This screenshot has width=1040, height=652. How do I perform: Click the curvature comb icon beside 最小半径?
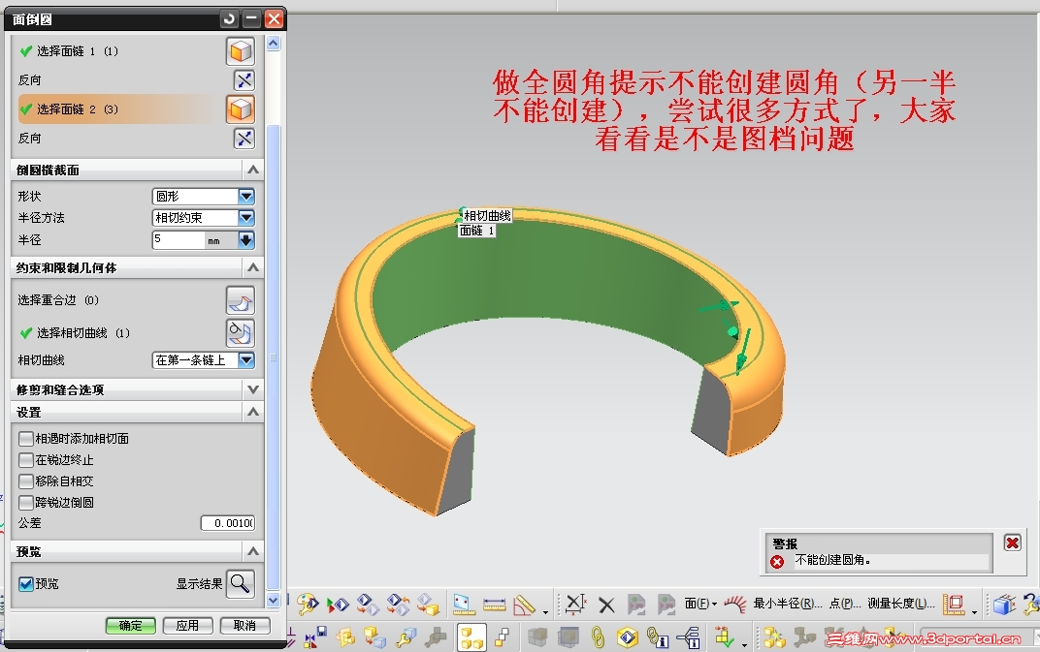click(x=735, y=604)
